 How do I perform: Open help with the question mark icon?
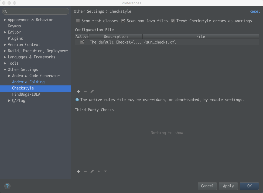point(7,186)
